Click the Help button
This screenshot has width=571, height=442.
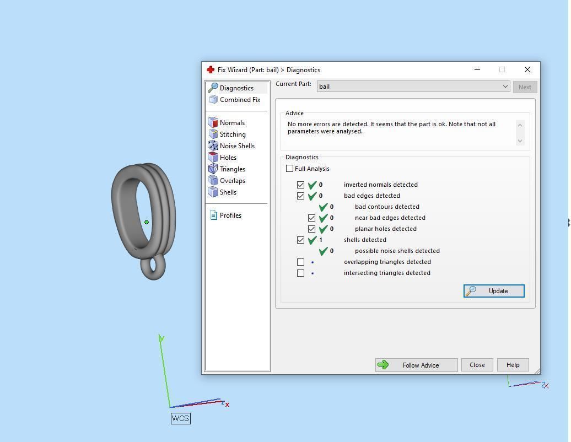pos(513,365)
